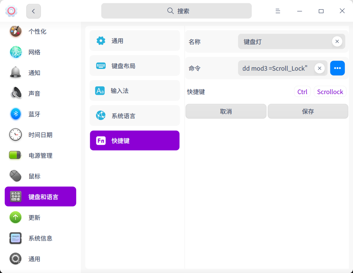Switch to the 键盘布局 tab
Screen dimensions: 353x273
135,66
